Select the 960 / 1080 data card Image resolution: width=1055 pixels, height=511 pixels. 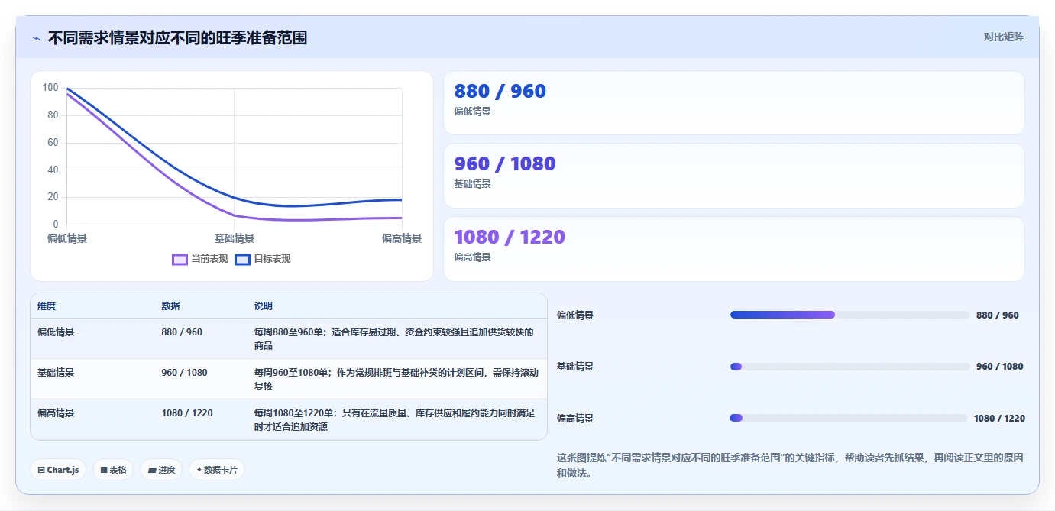click(x=733, y=176)
